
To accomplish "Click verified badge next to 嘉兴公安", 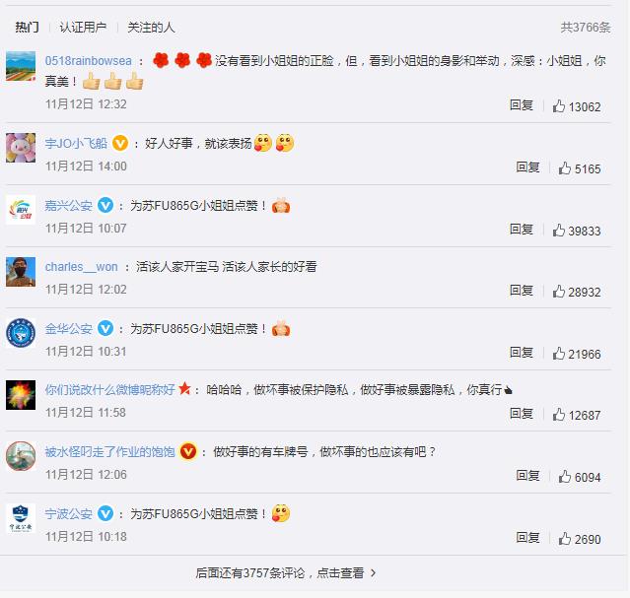I will pyautogui.click(x=105, y=205).
